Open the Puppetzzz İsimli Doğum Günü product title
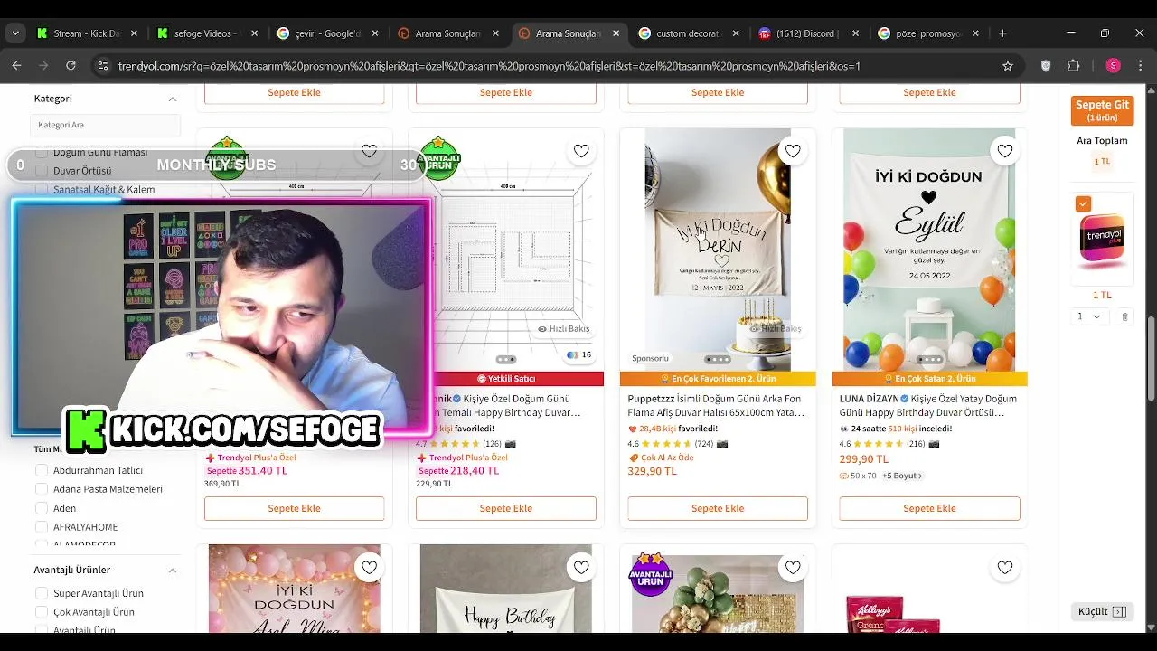 point(718,405)
